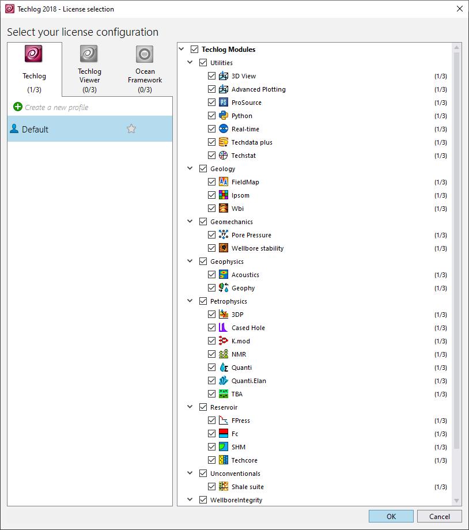This screenshot has width=469, height=530.
Task: Click the SHM module icon
Action: [223, 447]
